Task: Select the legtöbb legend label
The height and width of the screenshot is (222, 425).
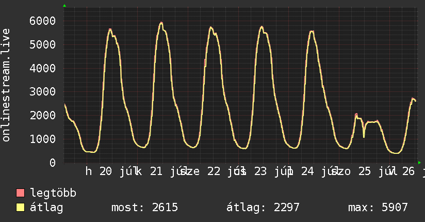Action: tap(53, 193)
